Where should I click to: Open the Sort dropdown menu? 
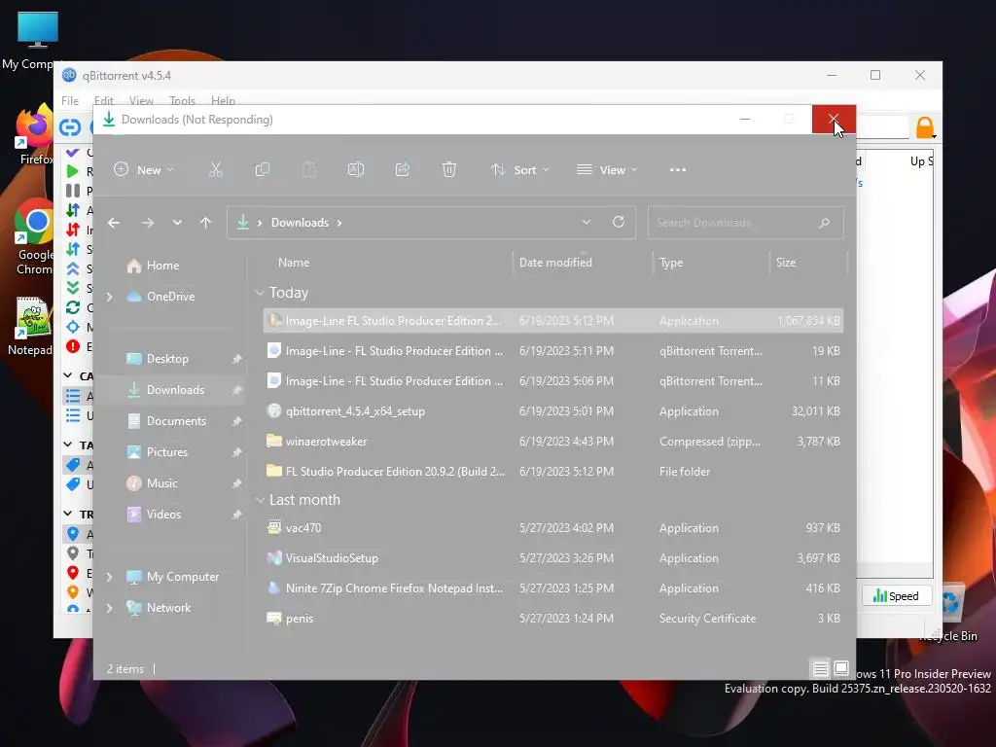pyautogui.click(x=519, y=169)
